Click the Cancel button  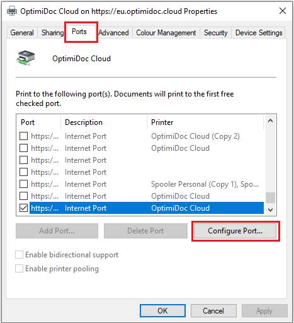coord(213,310)
